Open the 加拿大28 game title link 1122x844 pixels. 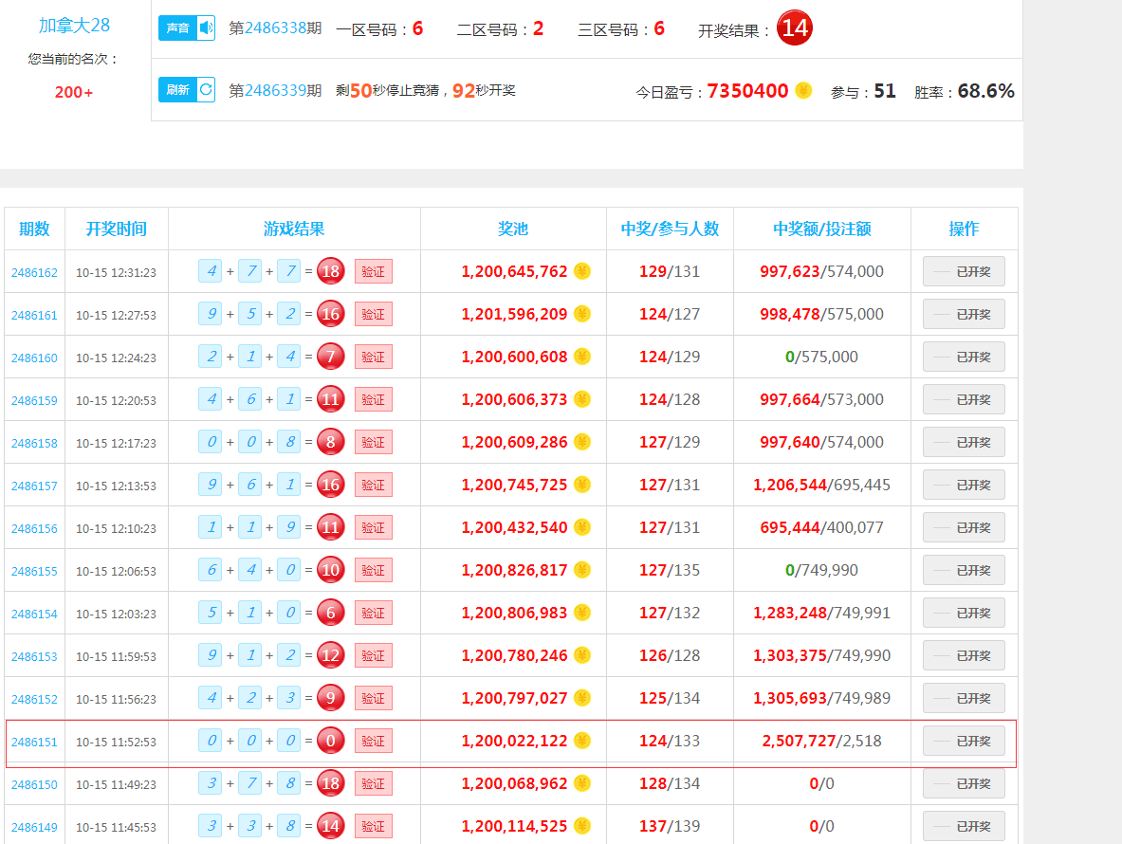(x=74, y=25)
